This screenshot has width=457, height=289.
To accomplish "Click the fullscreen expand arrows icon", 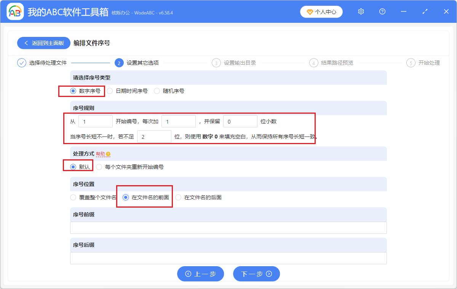I will point(425,11).
